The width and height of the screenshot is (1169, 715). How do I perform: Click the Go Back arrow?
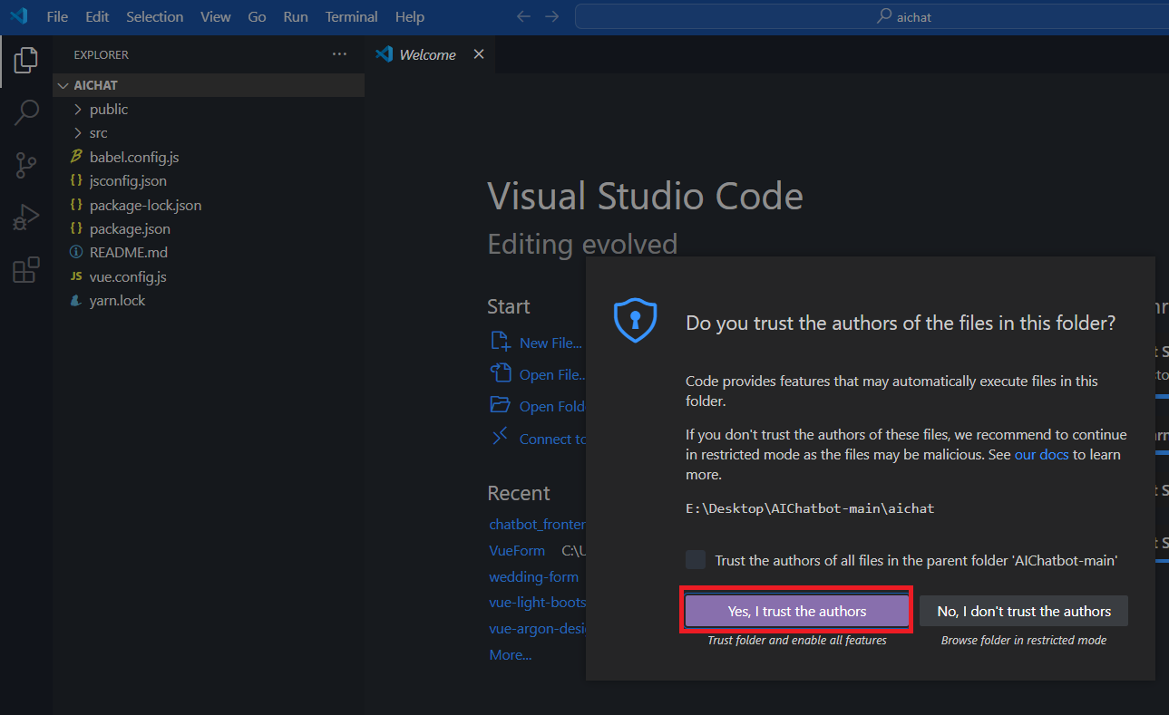523,16
